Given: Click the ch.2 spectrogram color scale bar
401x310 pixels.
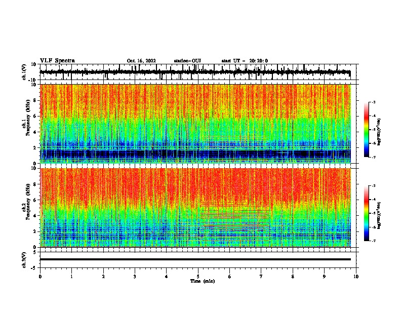Looking at the screenshot, I should [x=366, y=213].
